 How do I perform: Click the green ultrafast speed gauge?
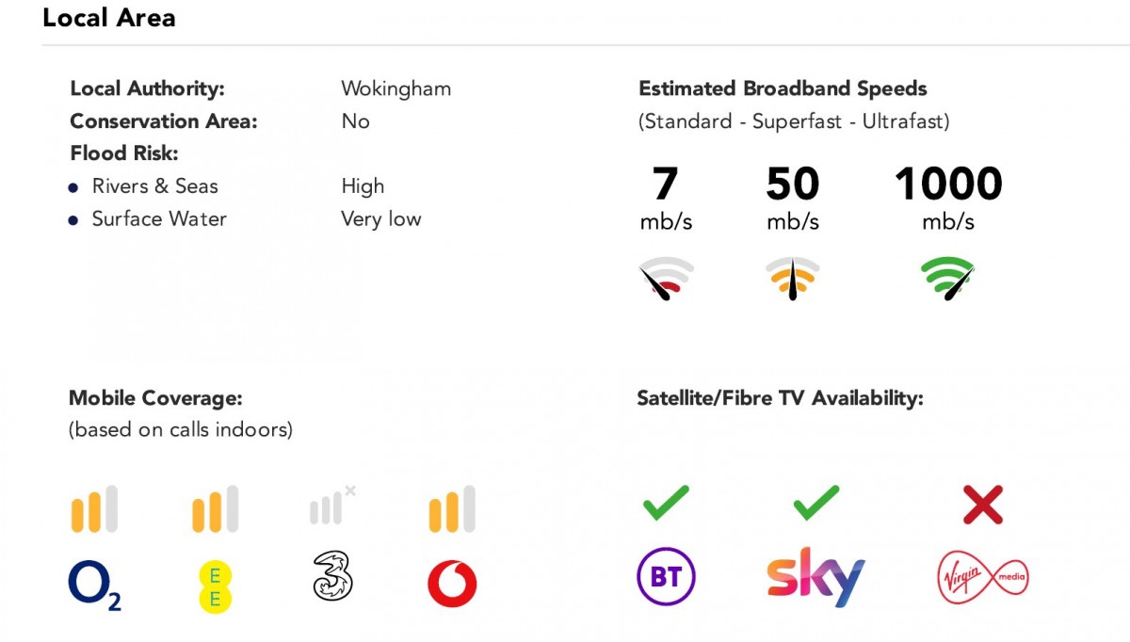(947, 279)
